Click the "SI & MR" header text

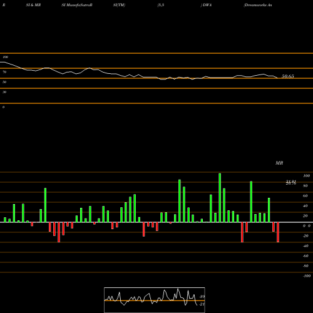pos(33,5)
